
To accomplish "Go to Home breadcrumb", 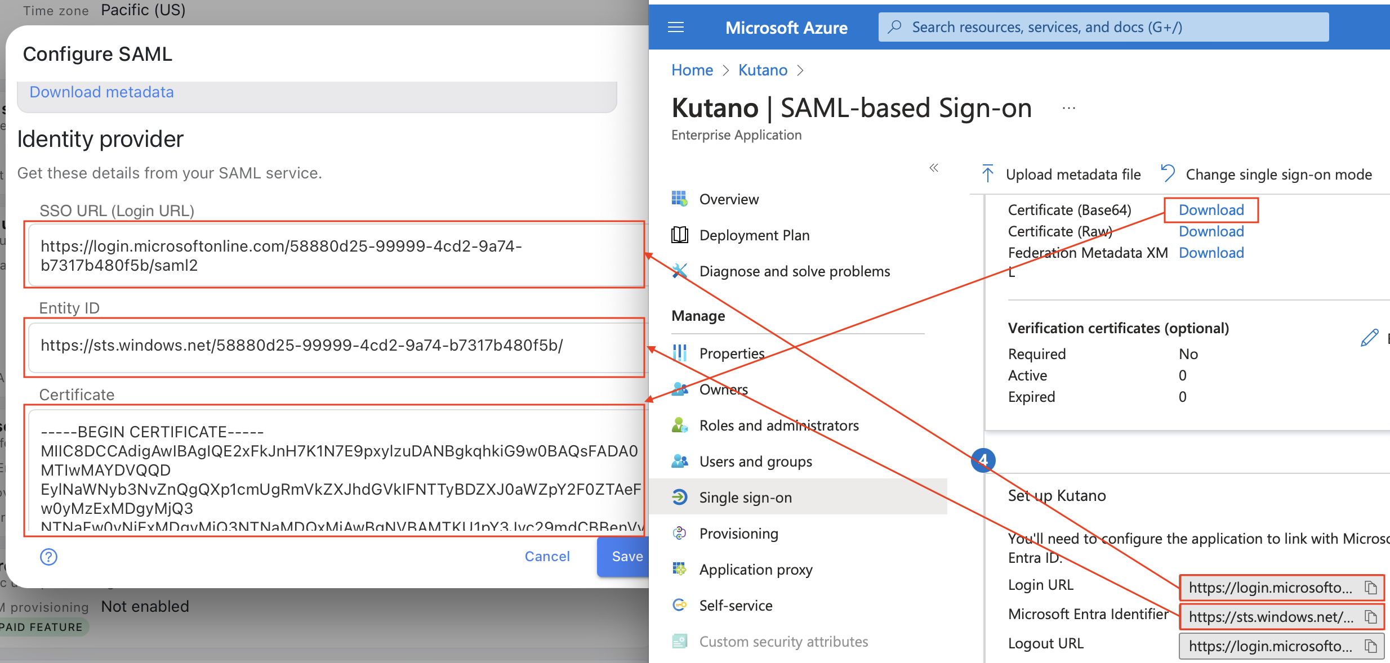I will [692, 70].
